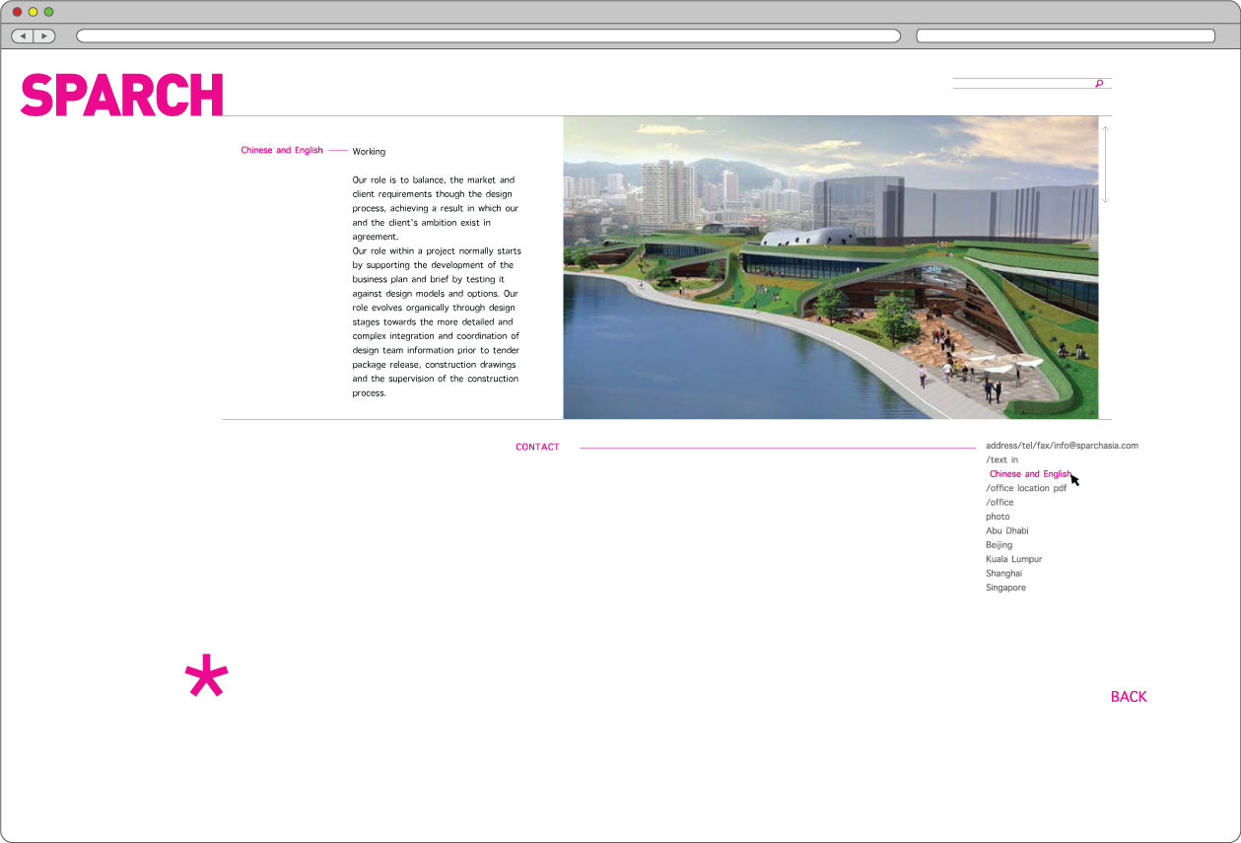Click the pink asterisk icon
Viewport: 1241px width, 843px height.
click(x=206, y=676)
